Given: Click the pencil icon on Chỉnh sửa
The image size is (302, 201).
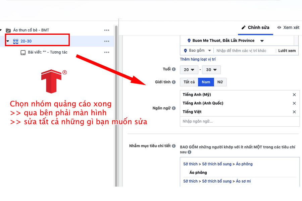Looking at the screenshot, I should point(244,27).
